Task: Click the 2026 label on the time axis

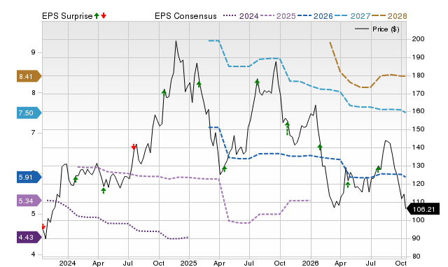Action: (310, 263)
